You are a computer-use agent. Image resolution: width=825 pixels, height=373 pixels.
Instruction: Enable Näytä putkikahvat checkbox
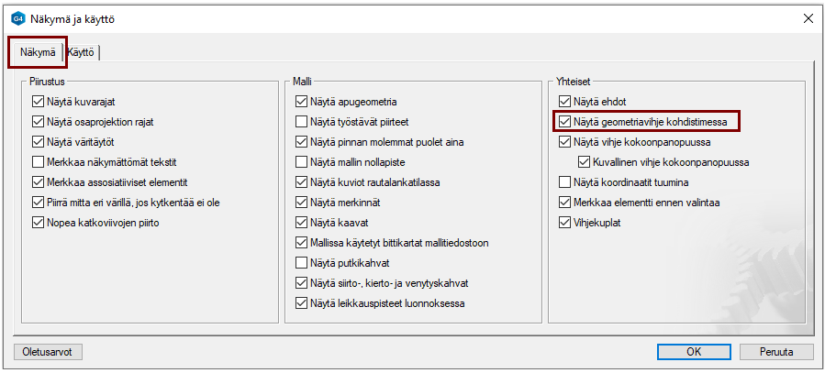[x=302, y=263]
